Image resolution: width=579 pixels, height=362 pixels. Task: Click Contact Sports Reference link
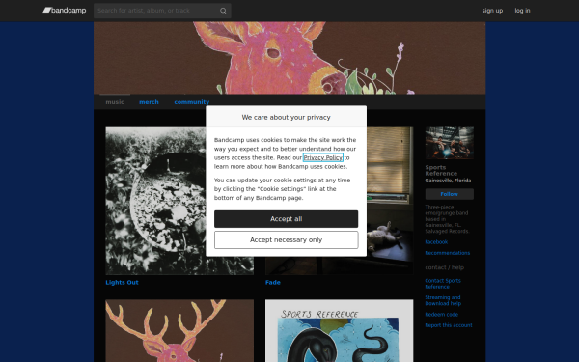coord(443,284)
